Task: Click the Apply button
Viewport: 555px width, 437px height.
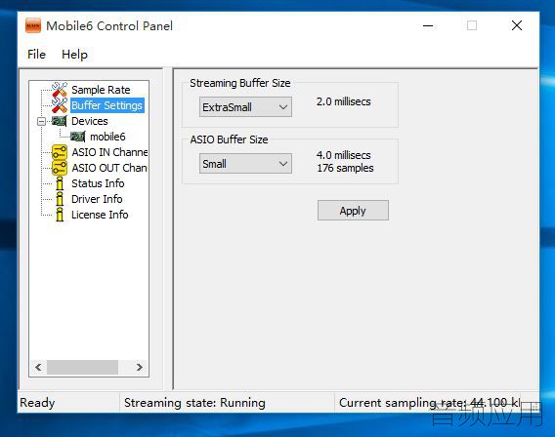Action: point(353,211)
